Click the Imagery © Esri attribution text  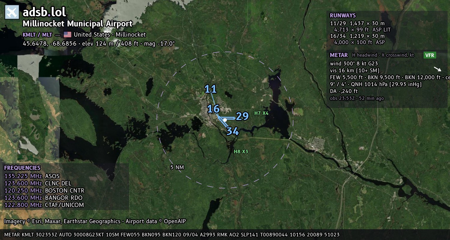tap(95, 221)
